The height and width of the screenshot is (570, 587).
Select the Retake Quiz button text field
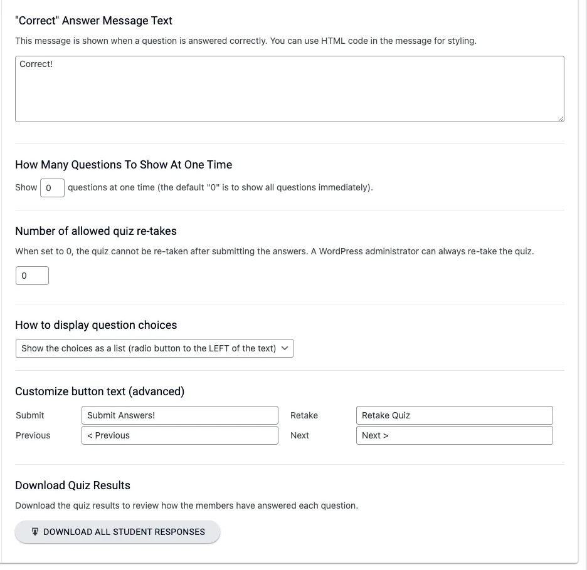point(454,415)
